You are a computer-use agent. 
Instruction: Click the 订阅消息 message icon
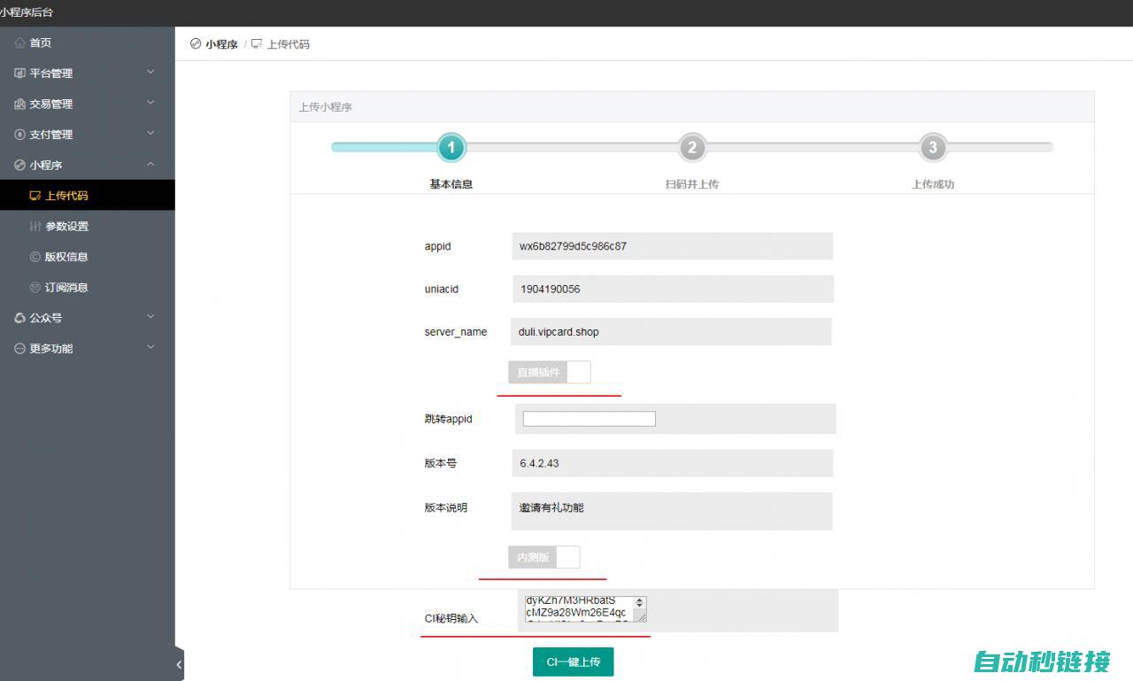(35, 287)
